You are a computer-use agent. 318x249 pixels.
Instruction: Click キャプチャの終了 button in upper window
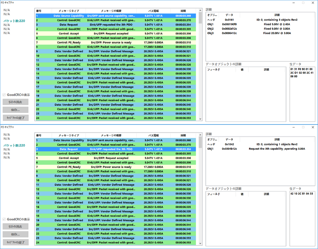tap(16, 118)
